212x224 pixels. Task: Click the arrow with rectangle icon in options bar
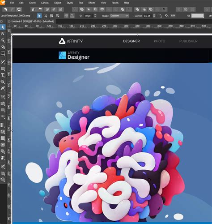coord(45,16)
